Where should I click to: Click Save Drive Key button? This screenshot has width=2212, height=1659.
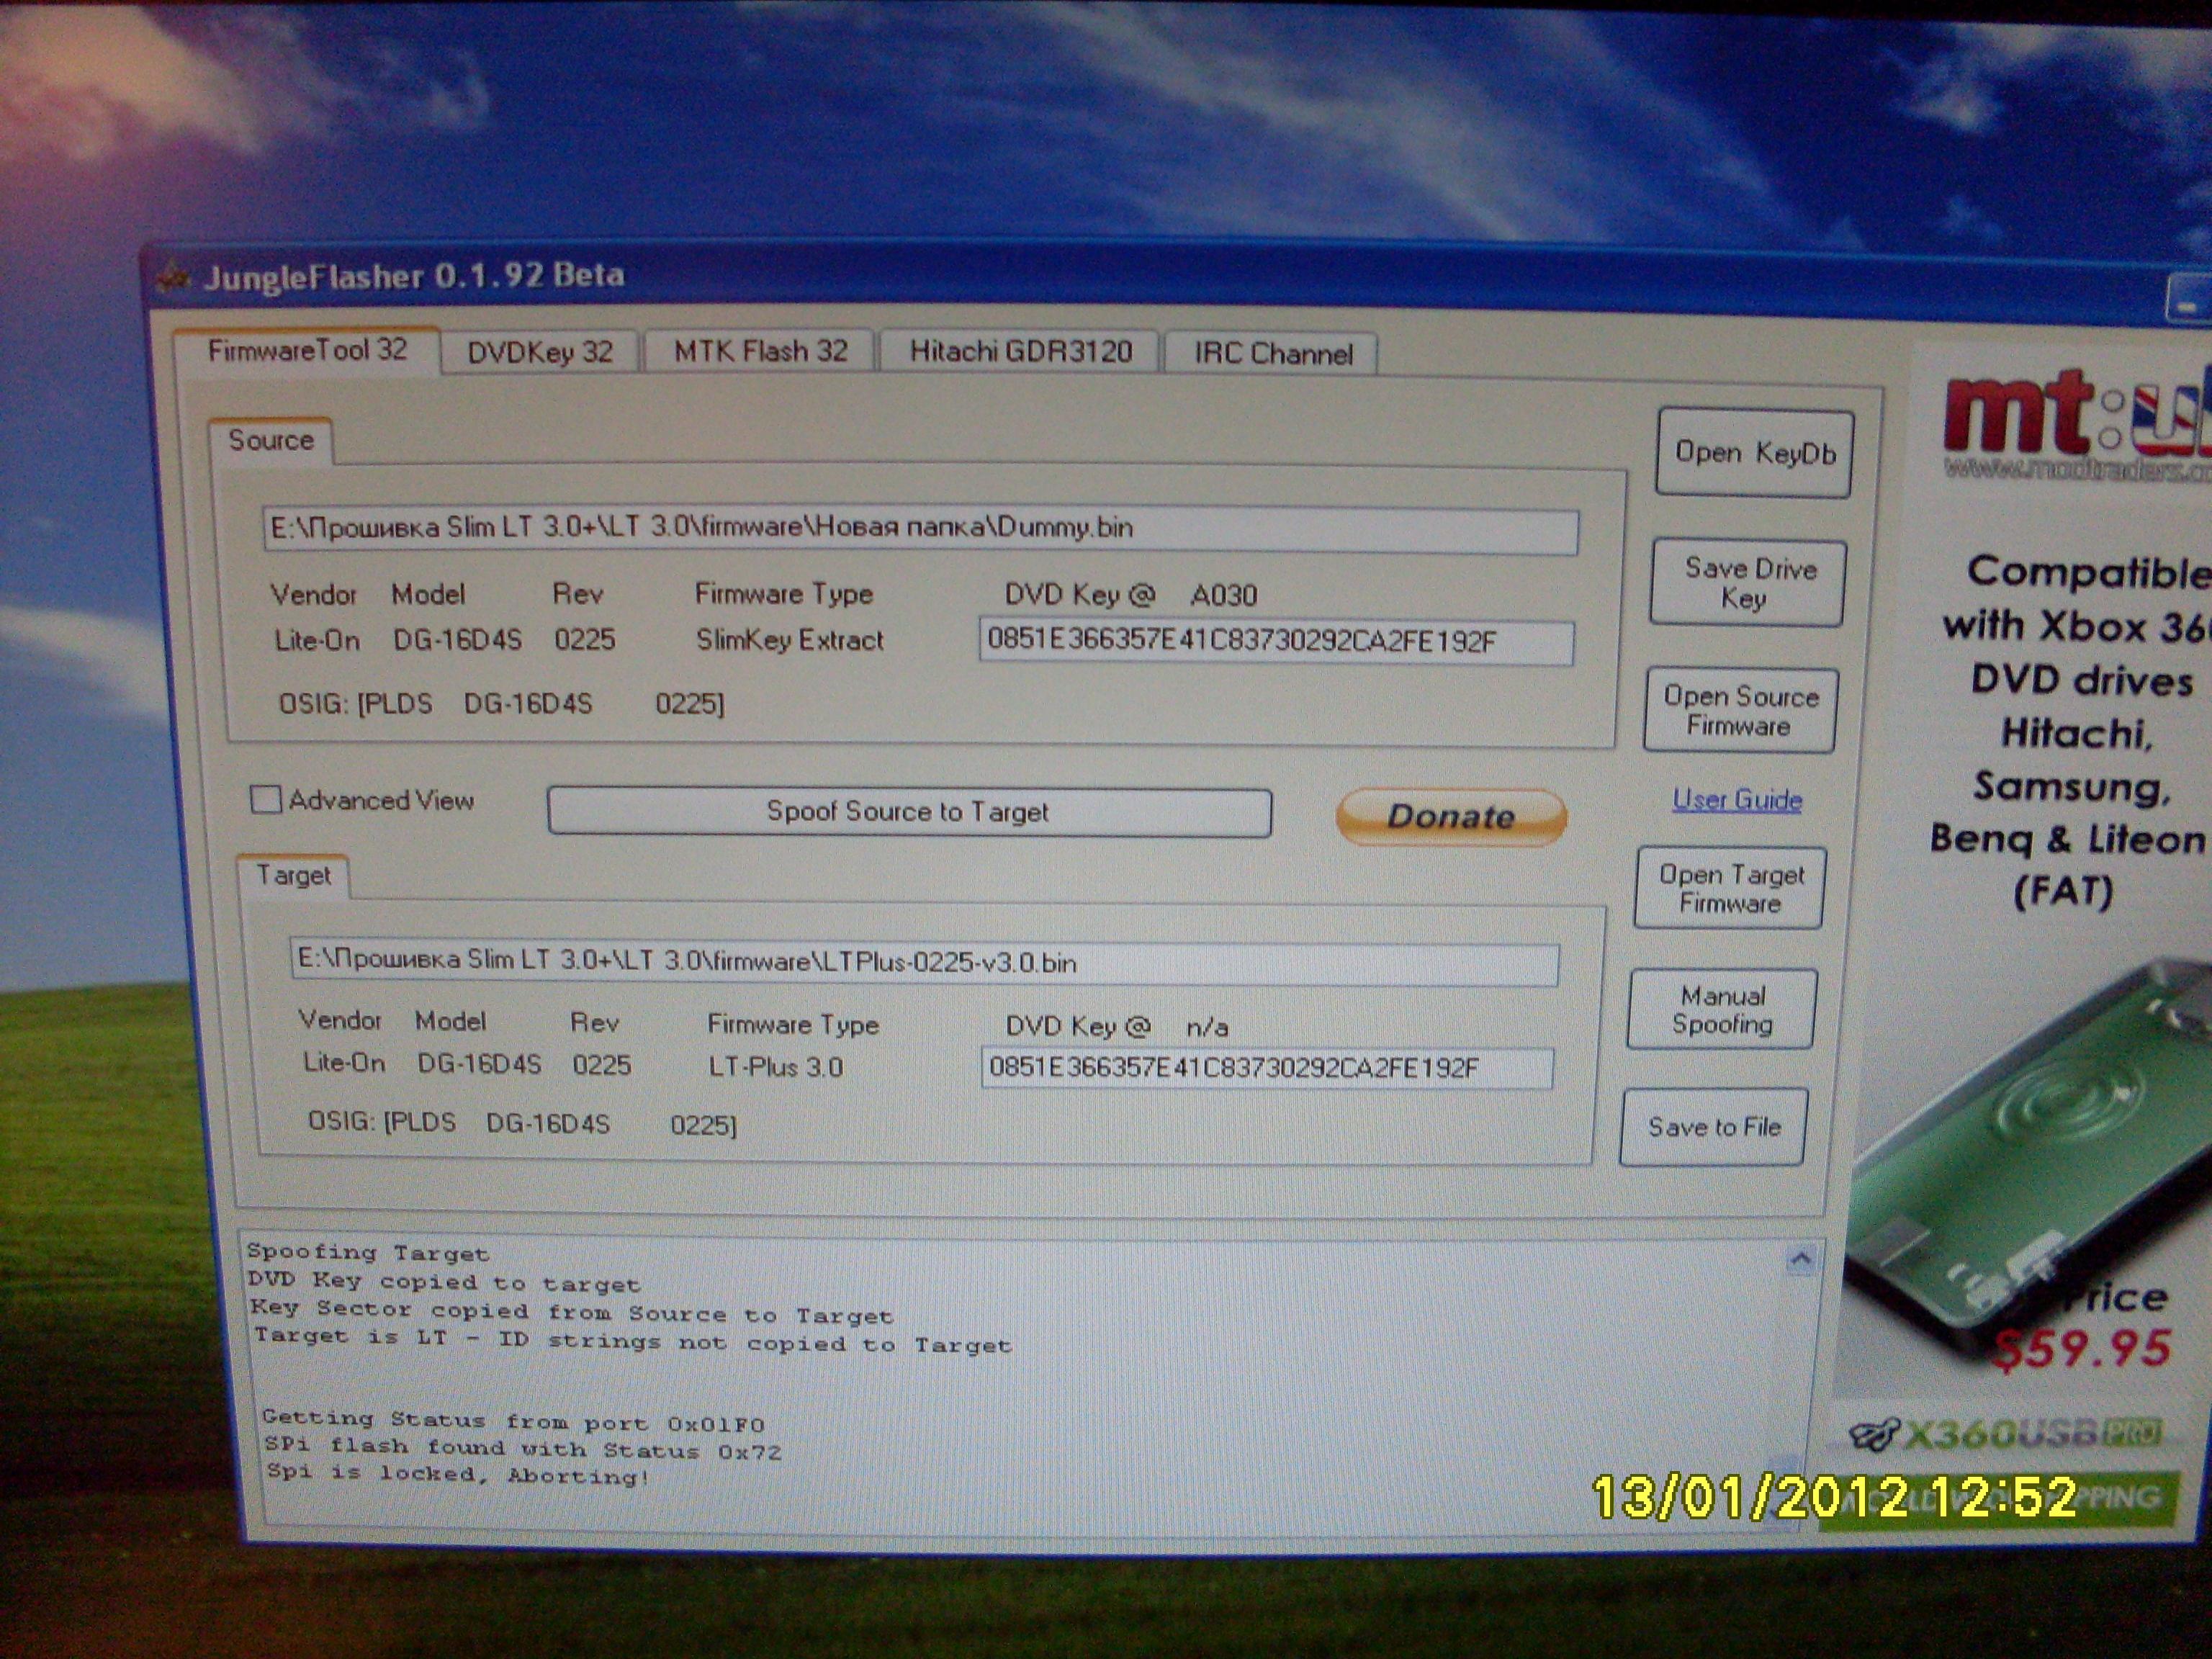coord(1748,583)
